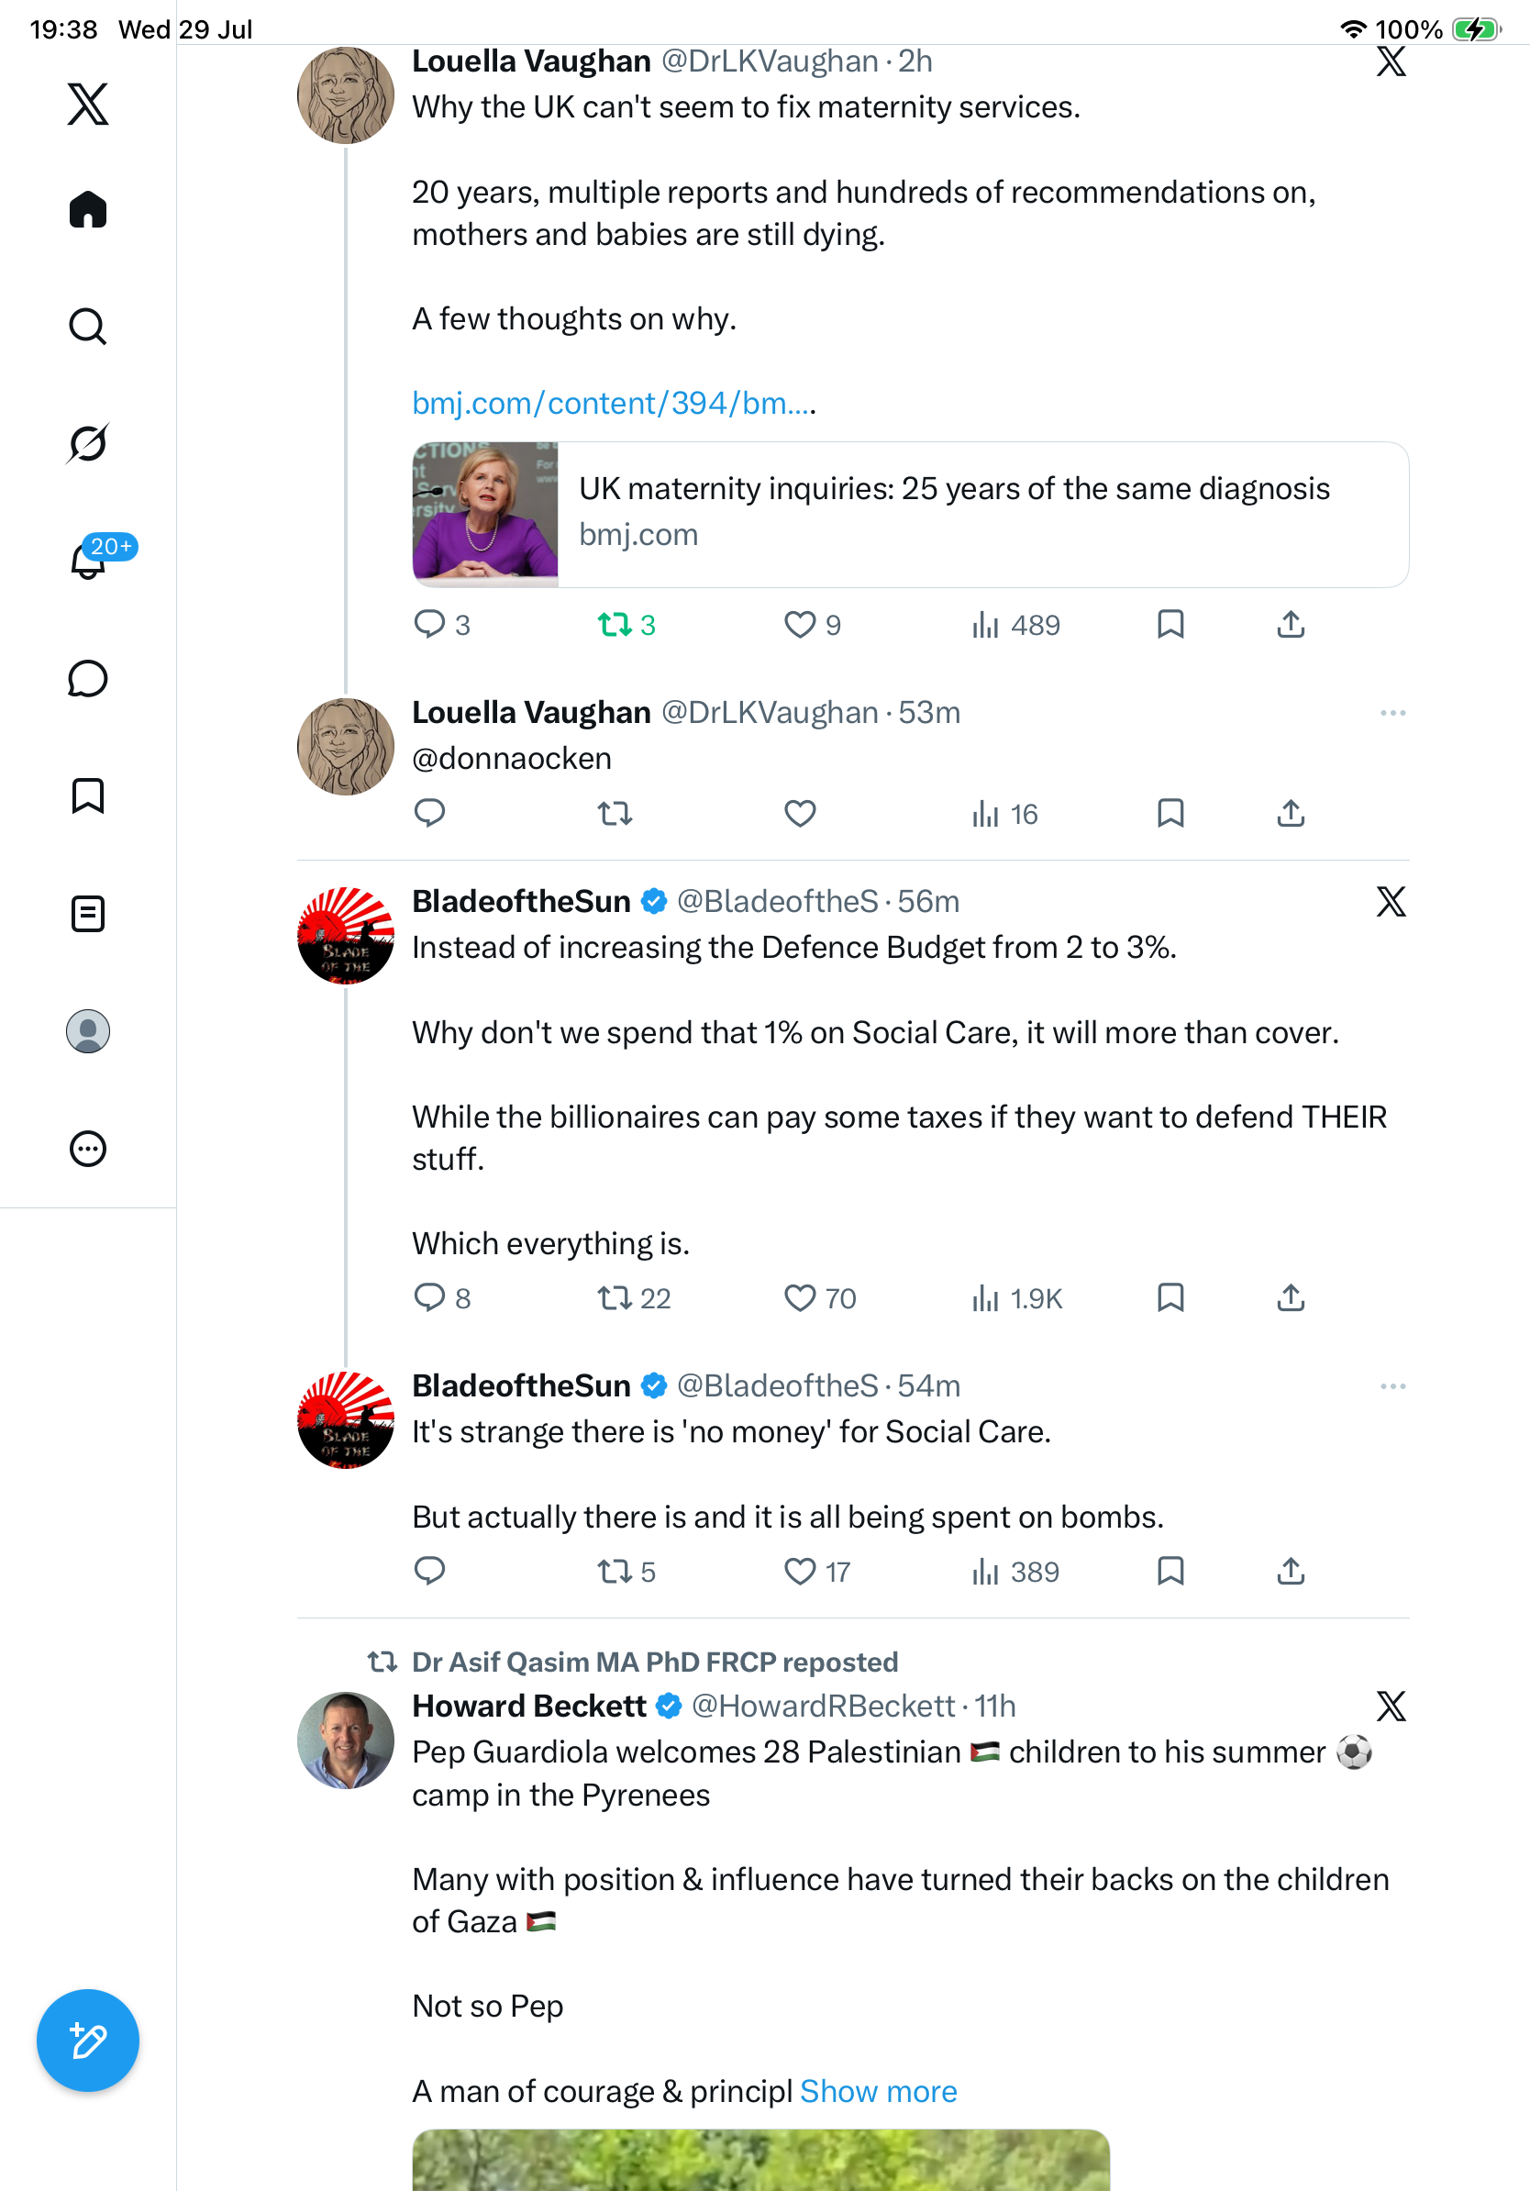
Task: Click the X logo atop the sidebar
Action: (x=88, y=103)
